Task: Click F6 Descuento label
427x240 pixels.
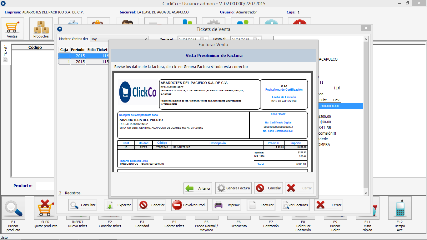Action: (x=239, y=224)
